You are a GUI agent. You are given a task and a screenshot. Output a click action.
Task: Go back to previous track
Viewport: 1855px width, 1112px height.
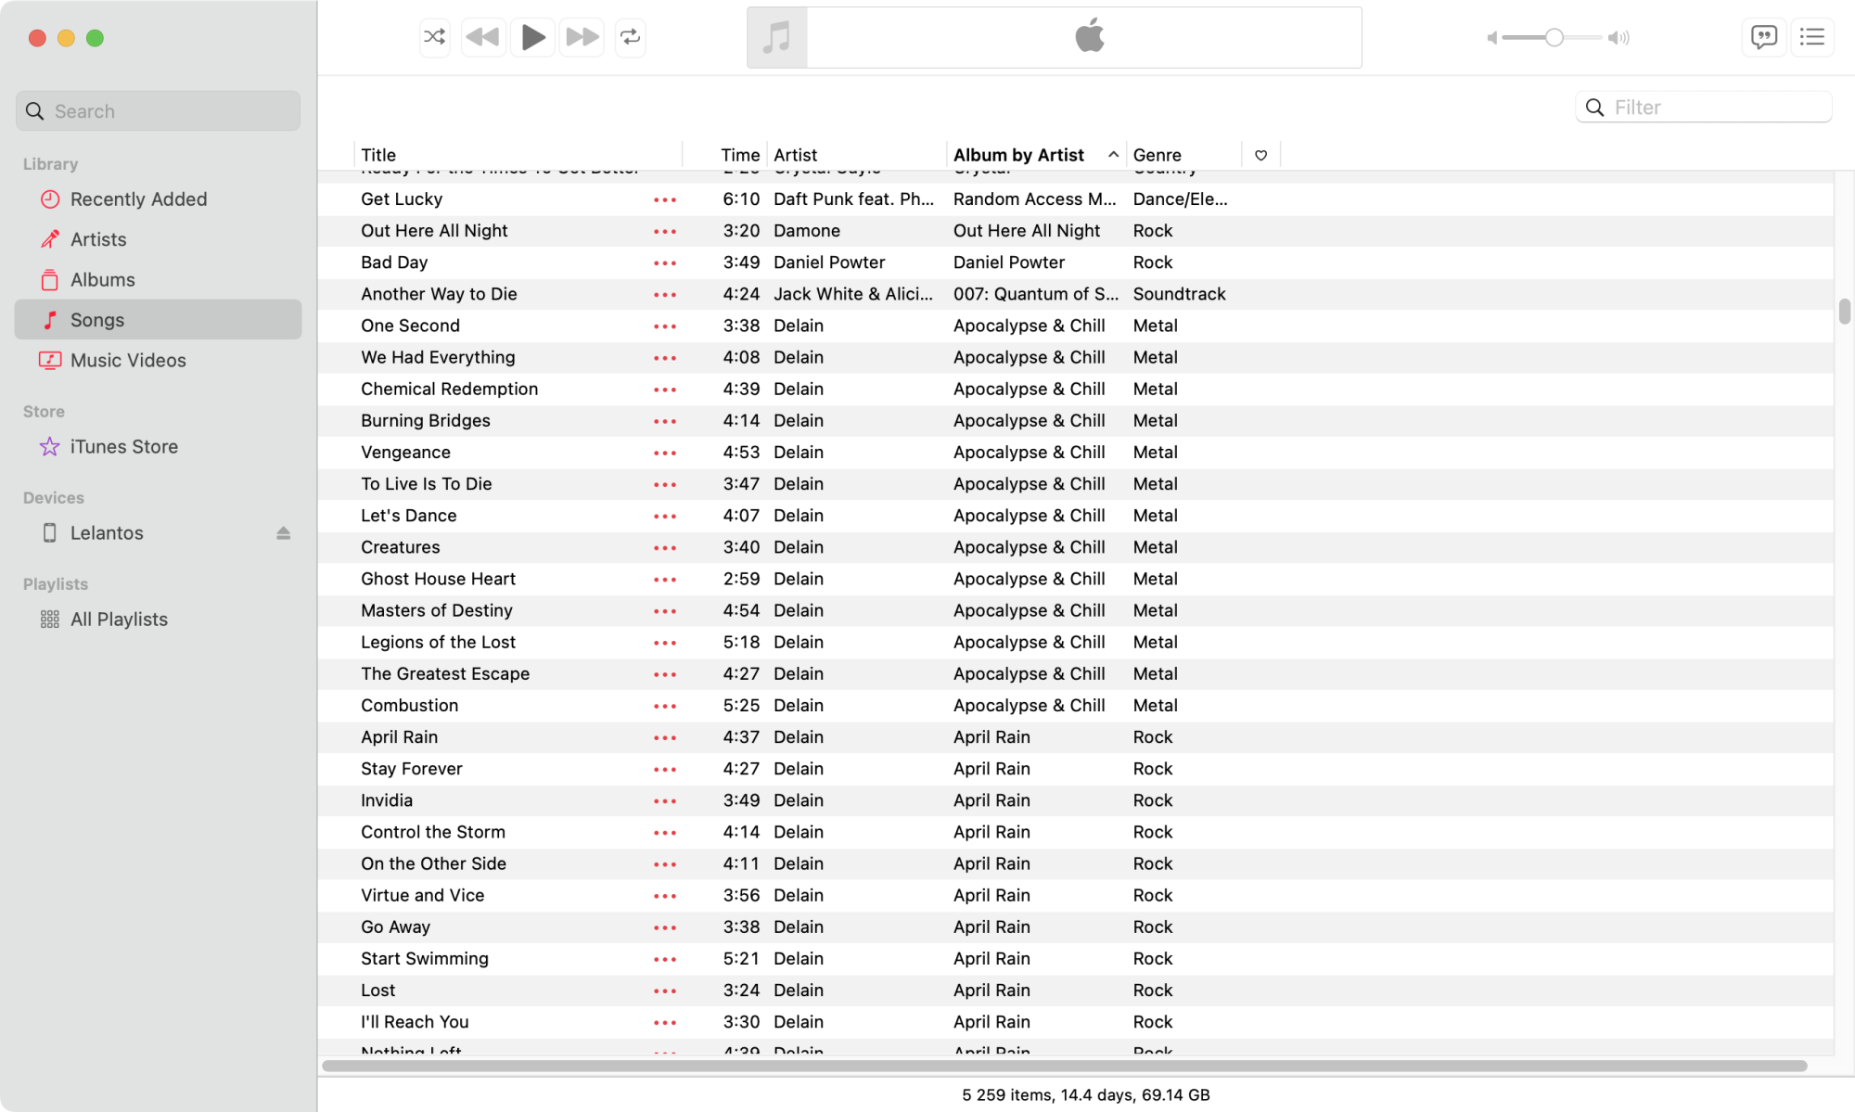[x=482, y=37]
